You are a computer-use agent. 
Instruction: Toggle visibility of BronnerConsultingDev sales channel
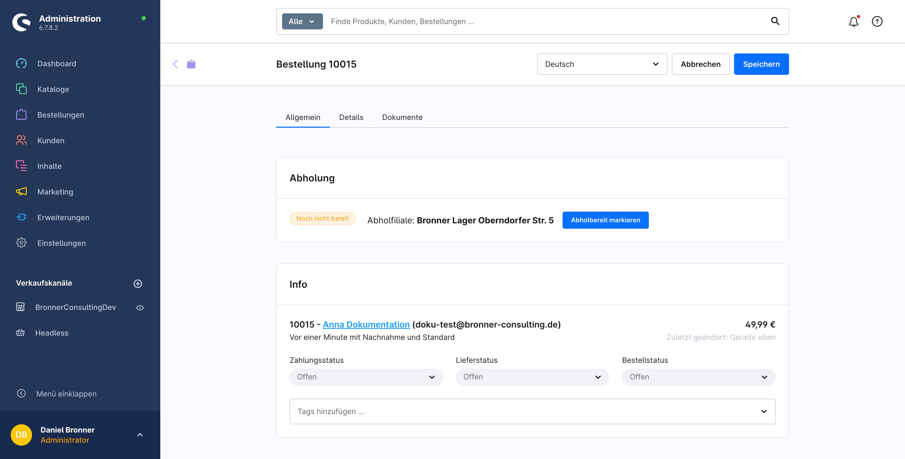pos(140,308)
